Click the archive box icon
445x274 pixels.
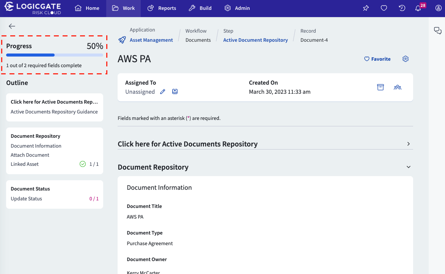point(381,87)
